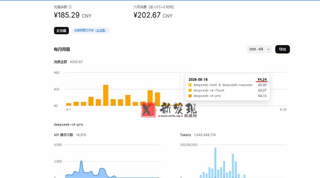
Task: Click the deepseek-v4-flash ¥0.07 value
Action: [x=262, y=90]
